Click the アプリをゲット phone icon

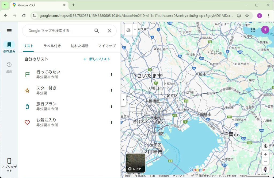coord(9,161)
